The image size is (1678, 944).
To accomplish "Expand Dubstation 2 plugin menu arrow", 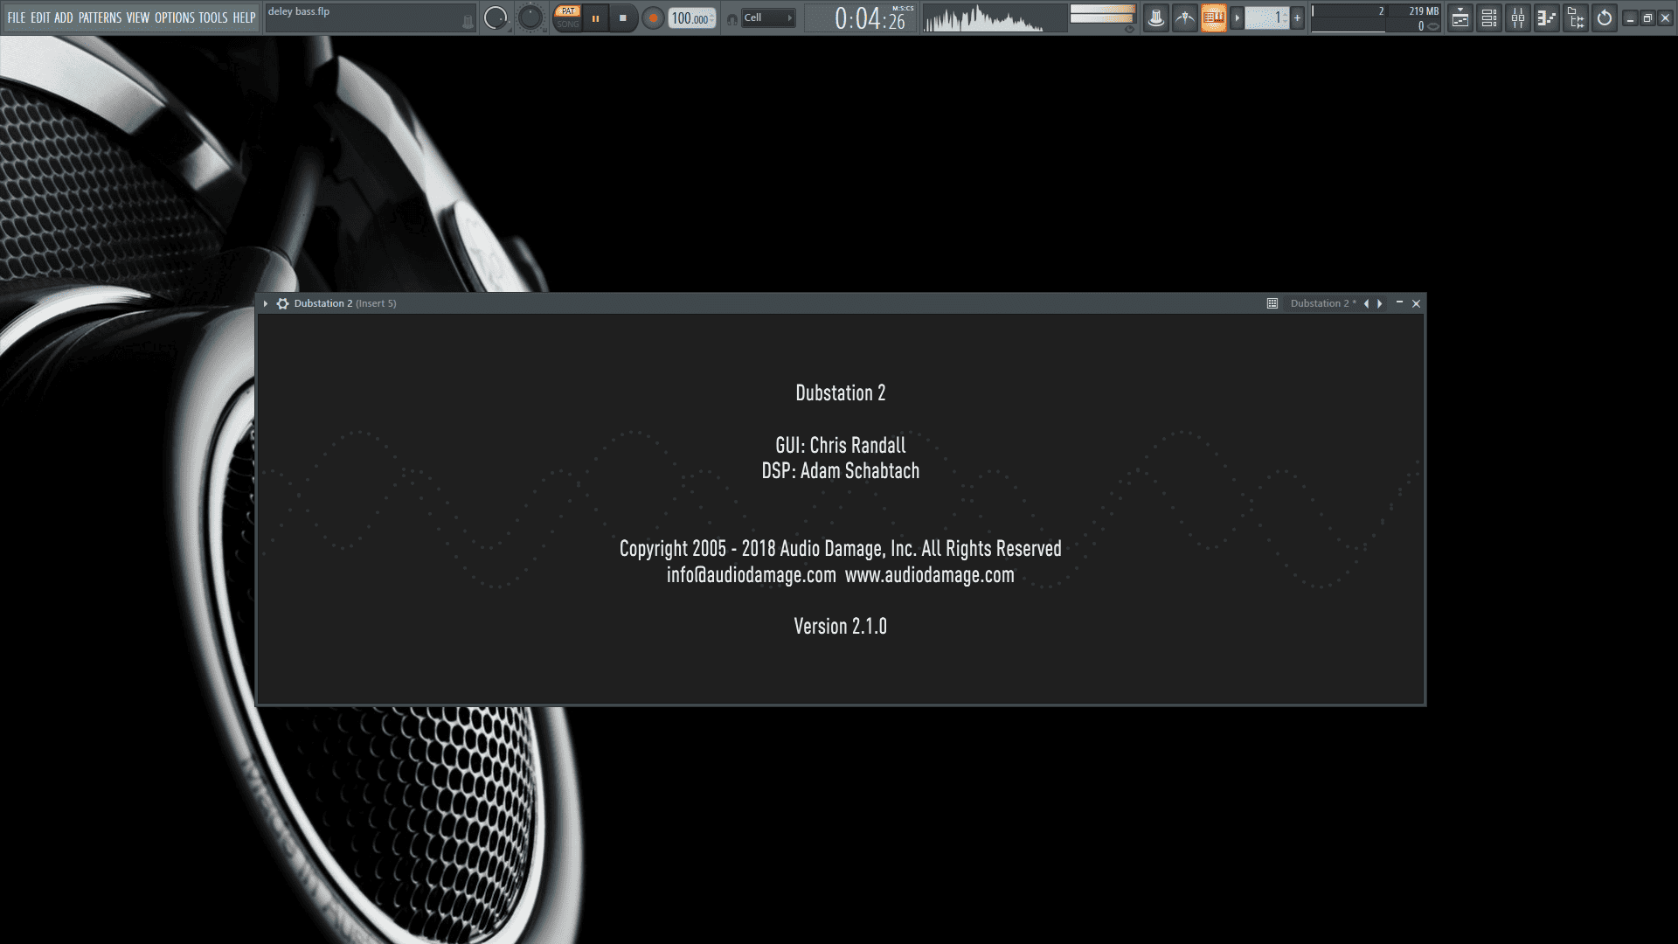I will point(266,303).
